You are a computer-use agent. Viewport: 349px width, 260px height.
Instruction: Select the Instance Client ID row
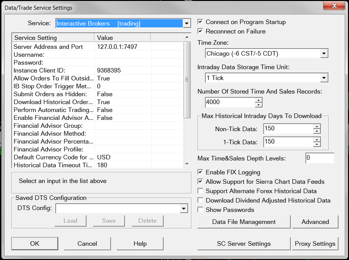point(98,70)
